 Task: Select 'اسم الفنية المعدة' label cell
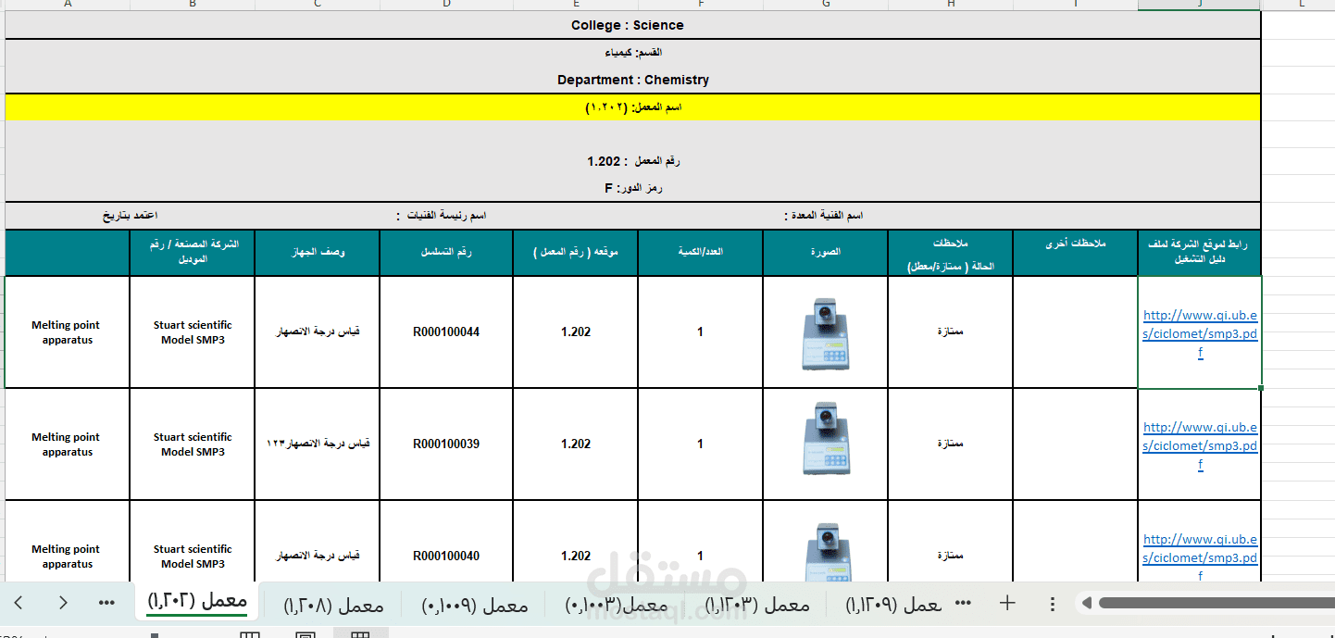[823, 215]
